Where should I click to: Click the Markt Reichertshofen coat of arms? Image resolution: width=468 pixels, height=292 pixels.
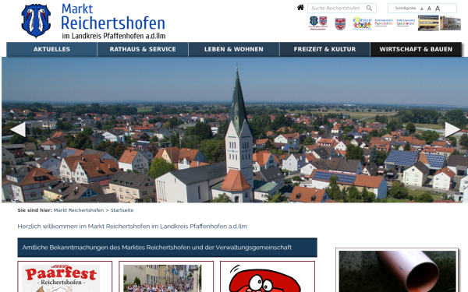pyautogui.click(x=36, y=20)
